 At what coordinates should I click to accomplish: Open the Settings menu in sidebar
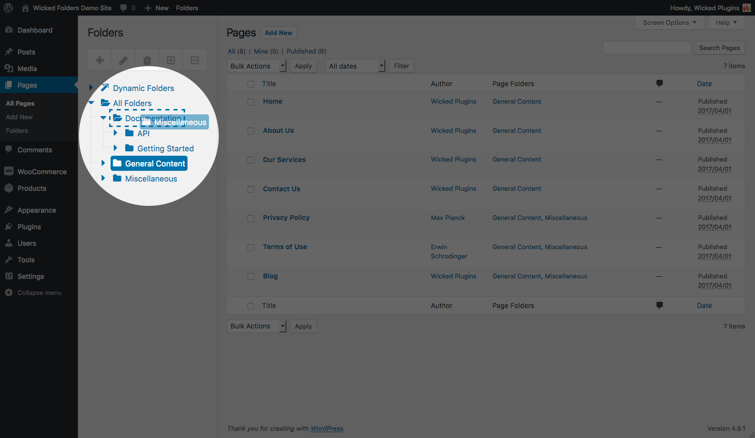[x=31, y=276]
